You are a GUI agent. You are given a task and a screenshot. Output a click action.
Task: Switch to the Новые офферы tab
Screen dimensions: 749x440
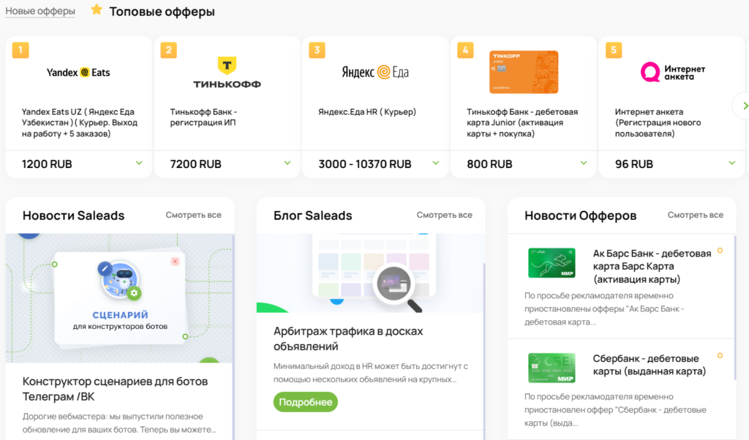(x=40, y=11)
